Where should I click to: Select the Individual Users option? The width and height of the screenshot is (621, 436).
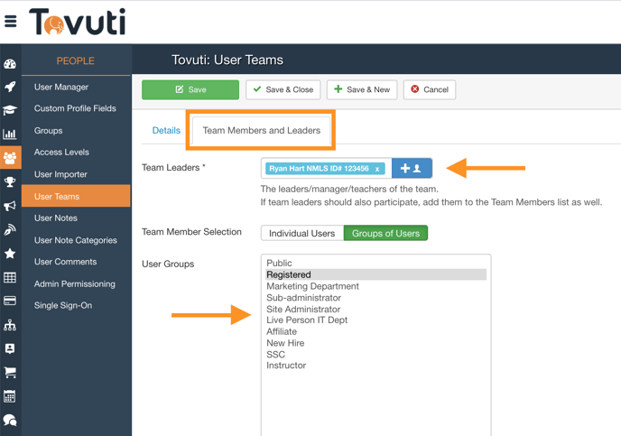[x=301, y=233]
